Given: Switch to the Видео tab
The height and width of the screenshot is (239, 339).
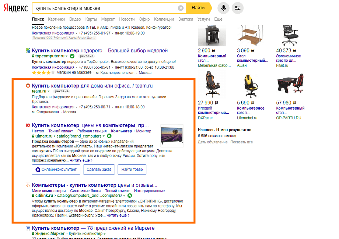Looking at the screenshot, I should point(75,19).
